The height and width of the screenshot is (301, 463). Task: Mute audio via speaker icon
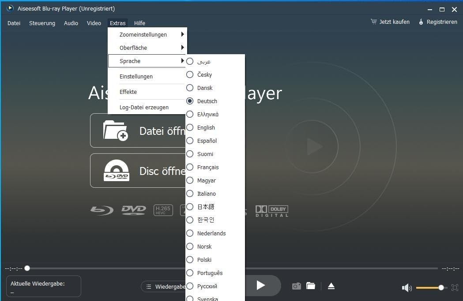click(x=407, y=288)
